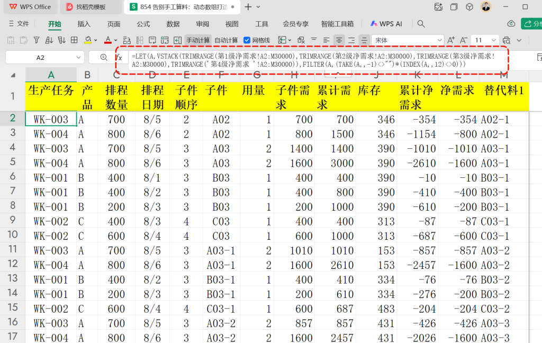Click the filter funnel icon
This screenshot has width=542, height=343.
37,40
